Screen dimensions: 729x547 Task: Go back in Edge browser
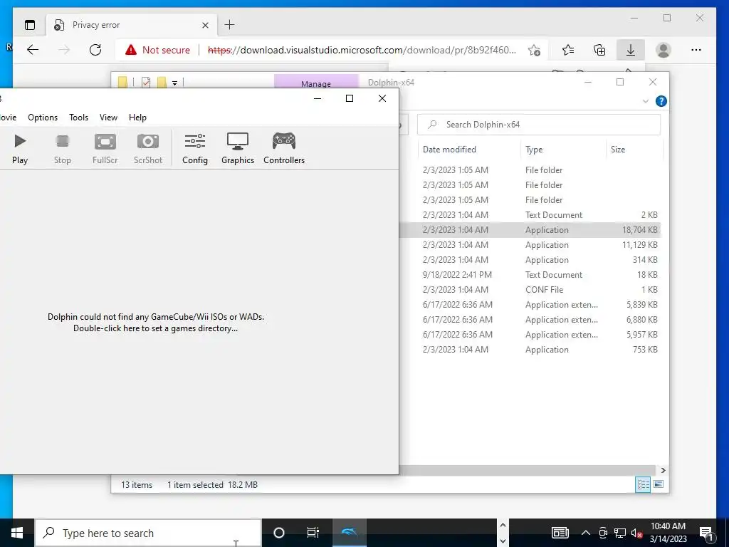click(33, 50)
